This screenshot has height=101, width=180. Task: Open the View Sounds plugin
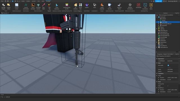109,6
